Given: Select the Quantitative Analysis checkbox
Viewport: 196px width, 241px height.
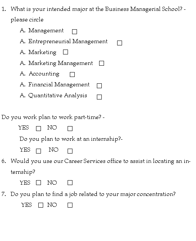Looking at the screenshot, I should tap(99, 97).
